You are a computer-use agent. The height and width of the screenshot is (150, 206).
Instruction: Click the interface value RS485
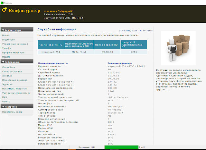tap(112, 134)
